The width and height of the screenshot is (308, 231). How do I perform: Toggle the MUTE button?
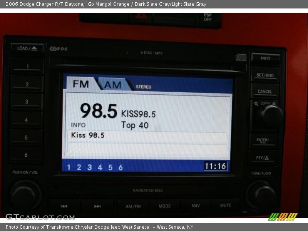pyautogui.click(x=225, y=206)
